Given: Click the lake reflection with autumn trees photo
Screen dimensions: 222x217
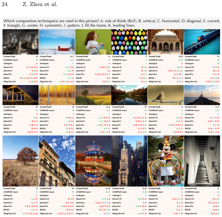Looking at the screenshot, I should 129,95.
